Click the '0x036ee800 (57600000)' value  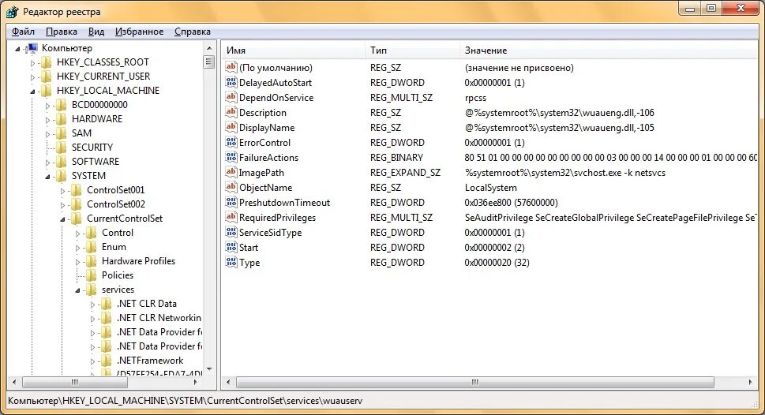point(511,203)
